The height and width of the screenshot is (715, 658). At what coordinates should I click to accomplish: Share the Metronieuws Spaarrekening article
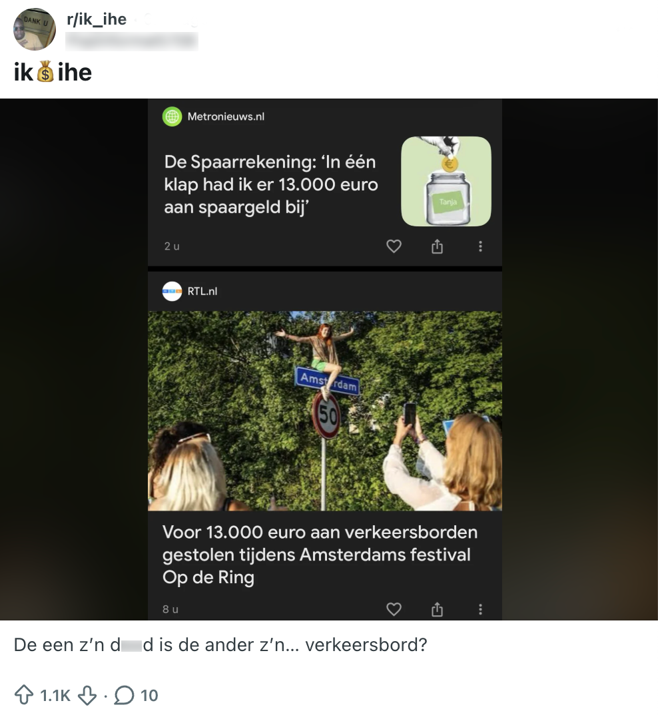point(437,246)
